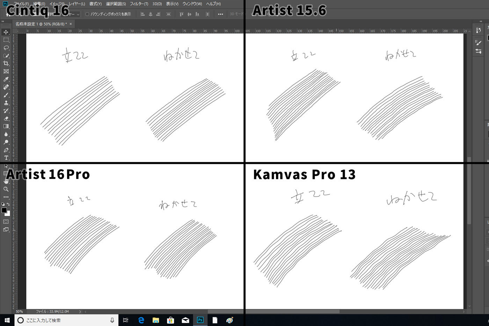Select the Spot Healing Brush tool
Viewport: 489px width, 326px height.
[6, 87]
